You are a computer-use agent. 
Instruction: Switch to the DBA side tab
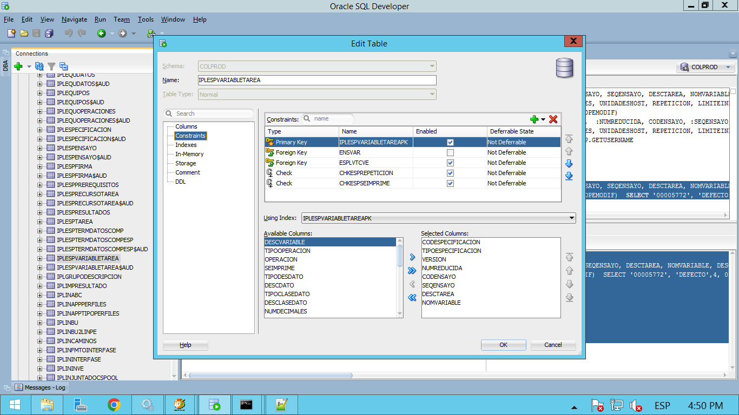[x=5, y=65]
